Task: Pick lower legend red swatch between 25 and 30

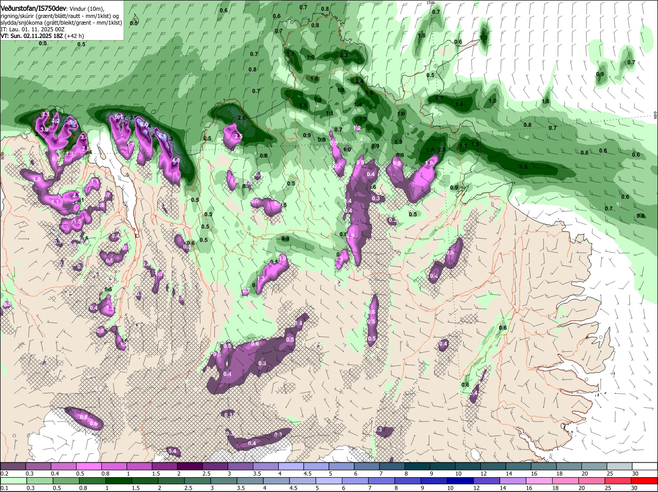Action: click(619, 481)
